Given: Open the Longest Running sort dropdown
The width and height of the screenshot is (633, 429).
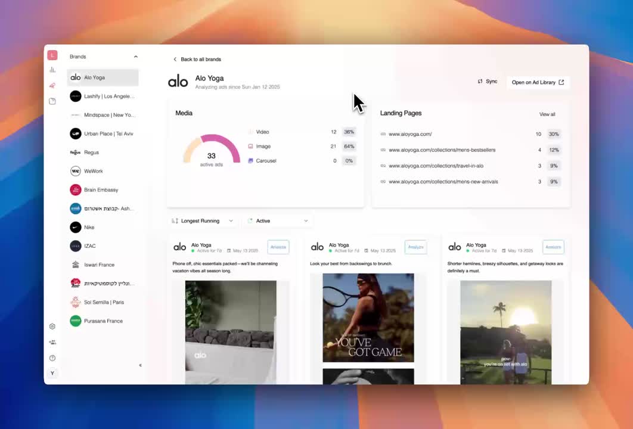Looking at the screenshot, I should coord(203,220).
